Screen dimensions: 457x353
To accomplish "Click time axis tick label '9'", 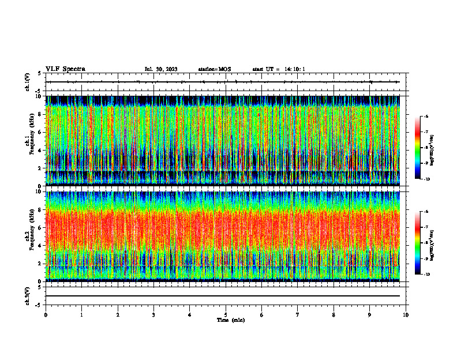I will (x=369, y=315).
